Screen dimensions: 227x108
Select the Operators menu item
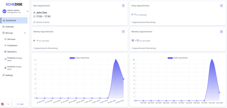[x=12, y=52]
